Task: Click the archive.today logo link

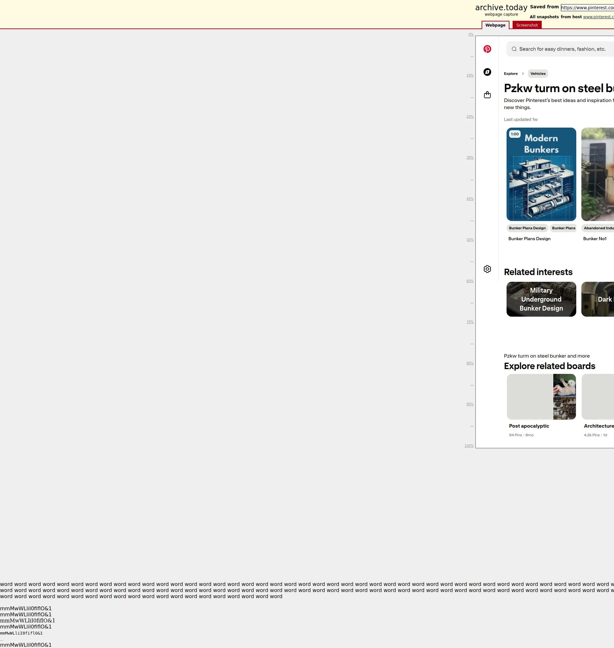Action: tap(501, 8)
